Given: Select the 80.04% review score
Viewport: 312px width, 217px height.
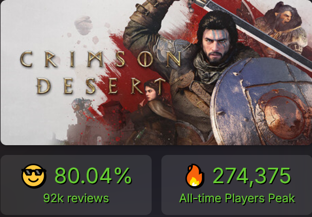Looking at the screenshot, I should click(93, 176).
